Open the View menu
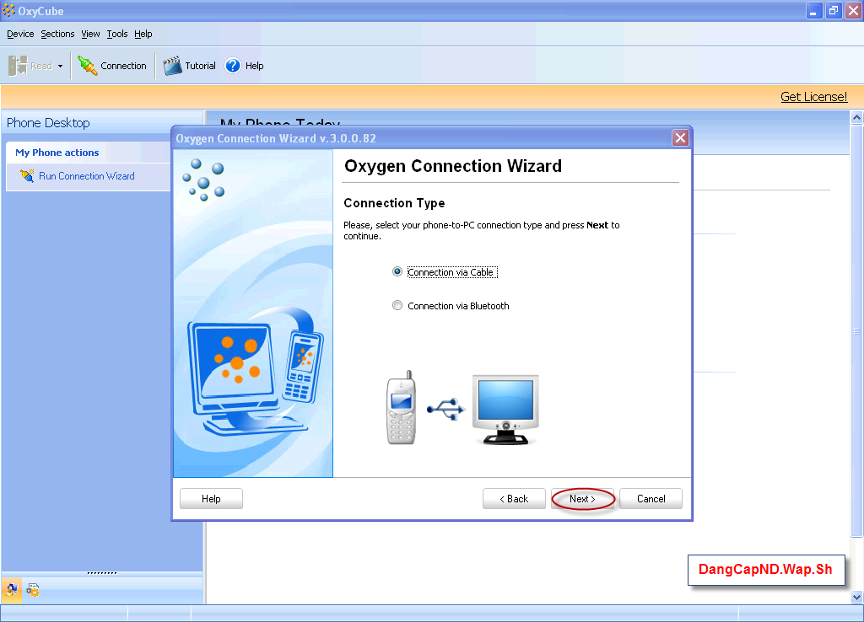 [x=90, y=34]
